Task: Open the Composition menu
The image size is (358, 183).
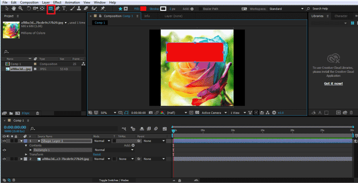Action: click(29, 2)
